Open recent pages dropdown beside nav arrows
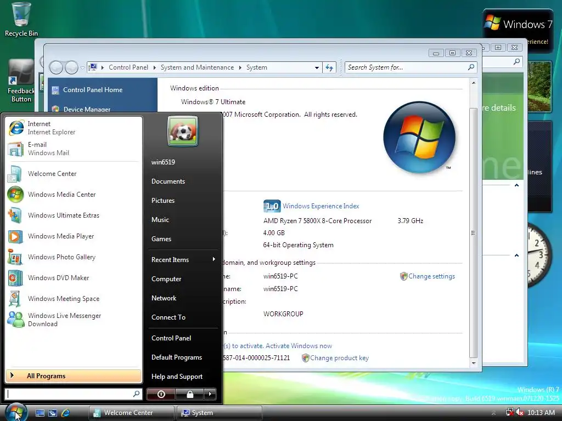Screen dimensions: 562x421 [x=82, y=67]
